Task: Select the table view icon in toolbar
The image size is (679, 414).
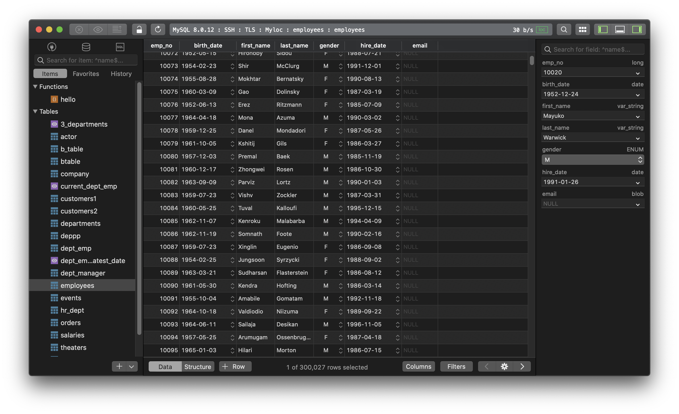Action: pos(582,29)
